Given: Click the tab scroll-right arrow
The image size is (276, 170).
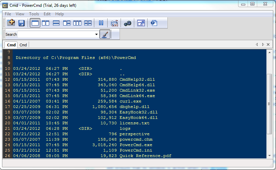Looking at the screenshot, I should [x=263, y=44].
